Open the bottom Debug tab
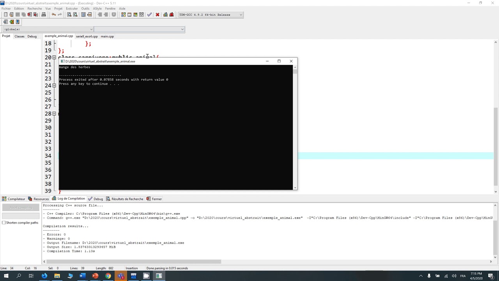The width and height of the screenshot is (499, 281). pyautogui.click(x=96, y=199)
